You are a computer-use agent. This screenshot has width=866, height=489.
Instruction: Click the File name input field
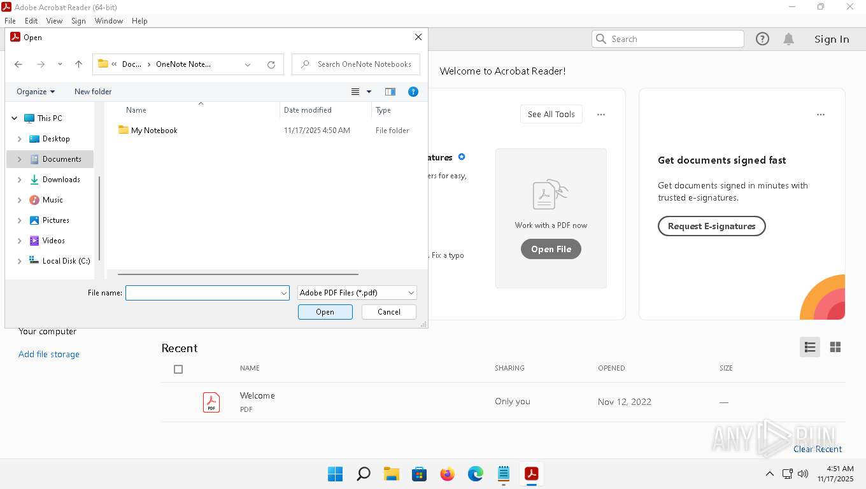click(208, 293)
